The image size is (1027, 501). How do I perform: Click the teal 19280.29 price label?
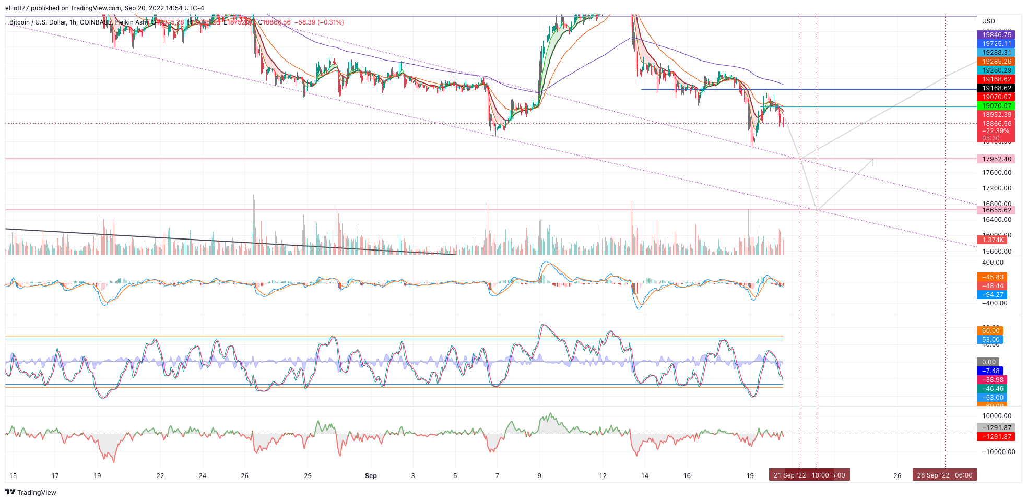[x=996, y=70]
